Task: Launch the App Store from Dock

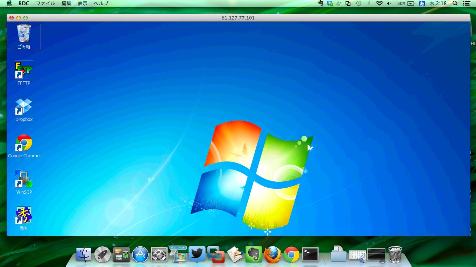Action: point(140,254)
